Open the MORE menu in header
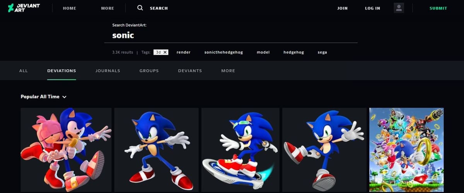The height and width of the screenshot is (193, 464). (x=107, y=8)
